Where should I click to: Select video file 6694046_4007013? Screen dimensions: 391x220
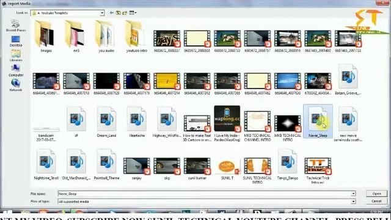pos(76,84)
